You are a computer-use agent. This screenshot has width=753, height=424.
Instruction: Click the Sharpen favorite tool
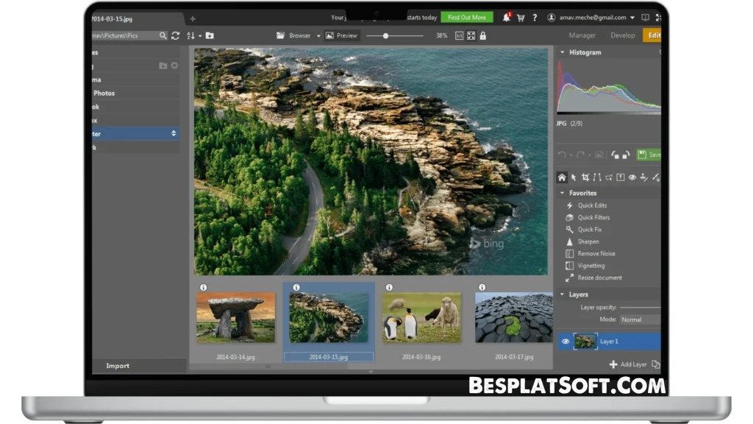[588, 241]
